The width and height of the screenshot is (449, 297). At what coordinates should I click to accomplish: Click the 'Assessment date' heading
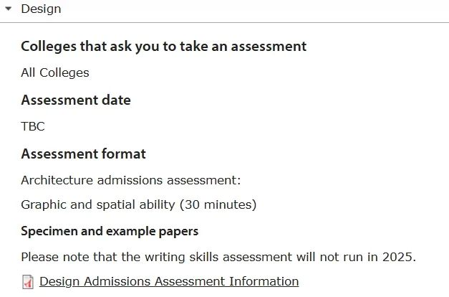click(76, 100)
